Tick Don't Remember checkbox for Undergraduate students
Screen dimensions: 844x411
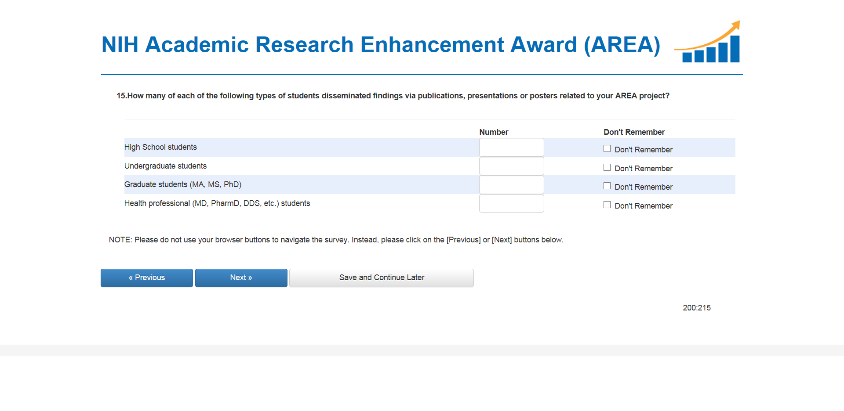click(x=607, y=168)
